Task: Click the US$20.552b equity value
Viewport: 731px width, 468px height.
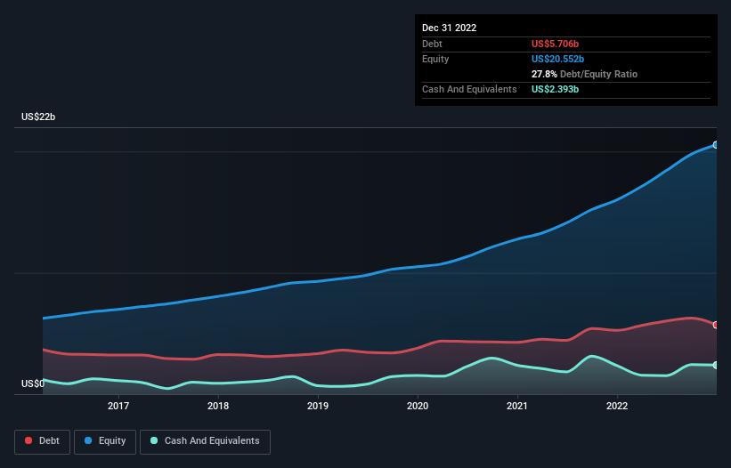Action: pos(557,59)
